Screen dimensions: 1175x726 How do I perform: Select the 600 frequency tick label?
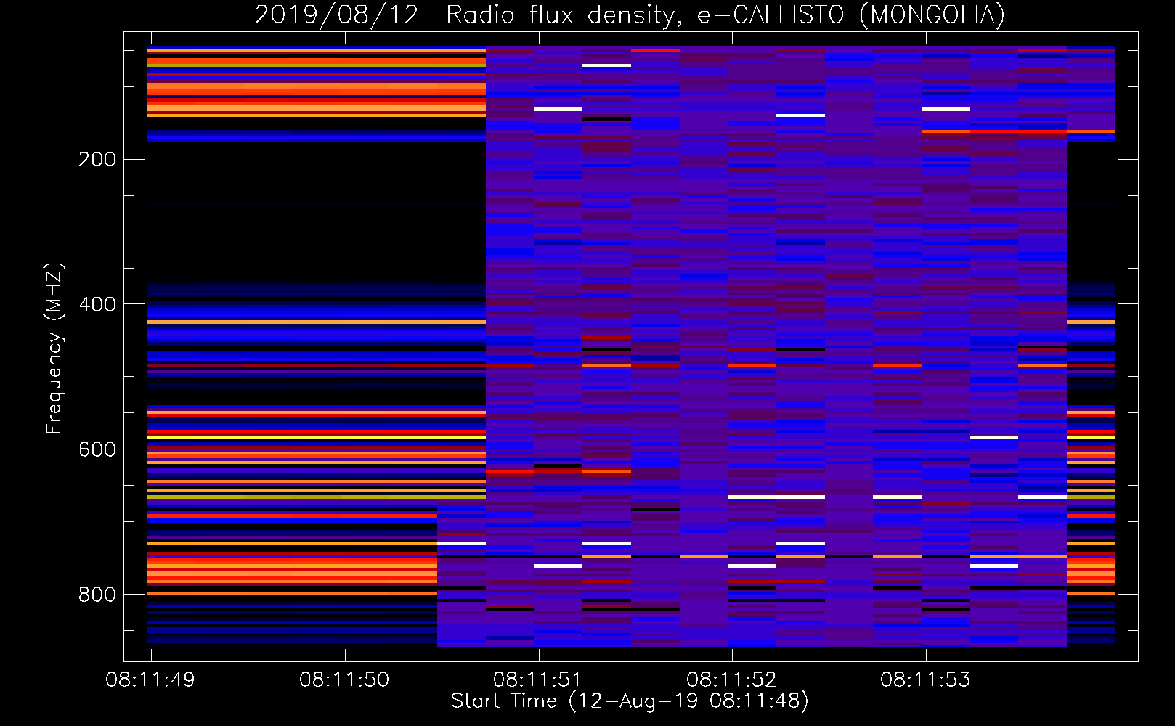(x=97, y=450)
